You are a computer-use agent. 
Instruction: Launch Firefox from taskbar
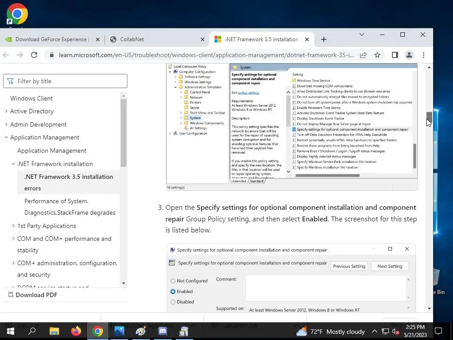coord(76,331)
